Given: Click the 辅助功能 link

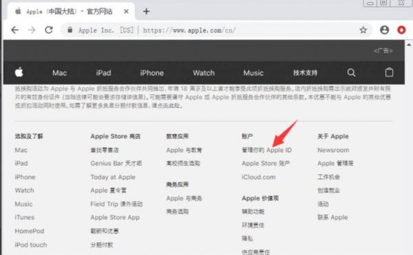Looking at the screenshot, I should coord(253,212).
